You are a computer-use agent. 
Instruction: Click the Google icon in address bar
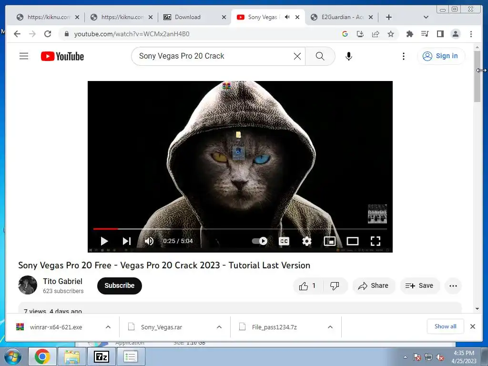[345, 34]
